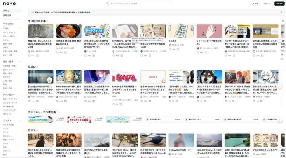Click the ログイン link

pos(267,3)
